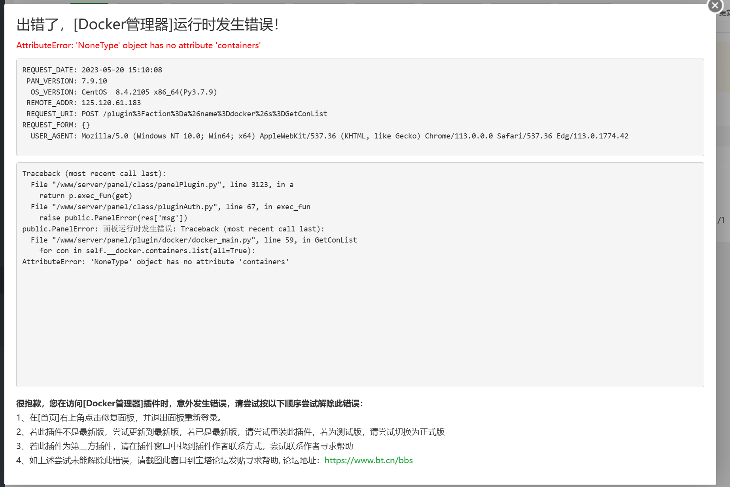The height and width of the screenshot is (487, 730).
Task: Click the dialog heading '出错了'
Action: (147, 25)
